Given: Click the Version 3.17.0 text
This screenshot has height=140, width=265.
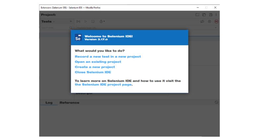Looking at the screenshot, I should click(96, 39).
